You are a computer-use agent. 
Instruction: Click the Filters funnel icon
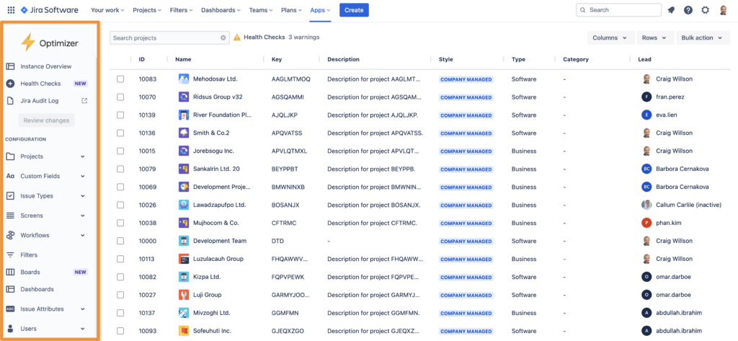pos(10,254)
